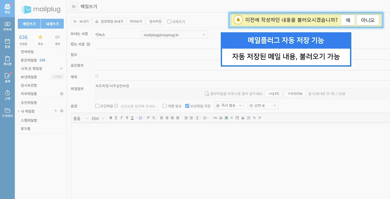Open text background color picker
390x199 pixels.
tap(140, 118)
